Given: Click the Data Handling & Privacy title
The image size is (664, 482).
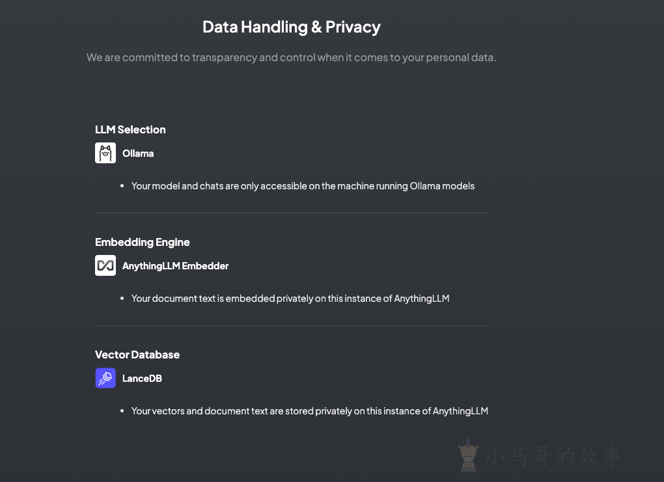Looking at the screenshot, I should pyautogui.click(x=292, y=27).
